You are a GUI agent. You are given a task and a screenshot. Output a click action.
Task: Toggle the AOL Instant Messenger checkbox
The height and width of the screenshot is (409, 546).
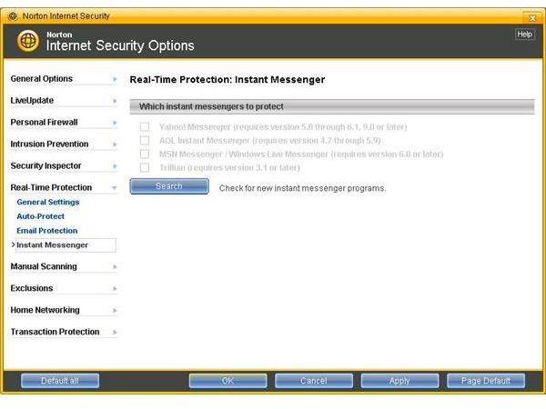click(145, 140)
